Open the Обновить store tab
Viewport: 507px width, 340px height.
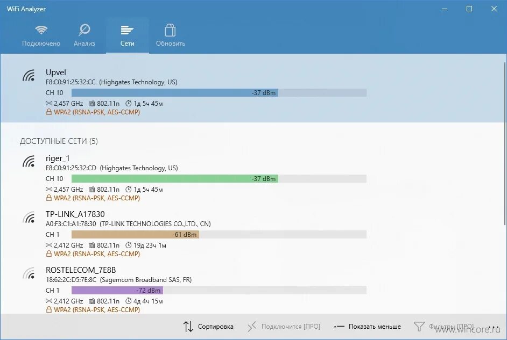[x=171, y=35]
